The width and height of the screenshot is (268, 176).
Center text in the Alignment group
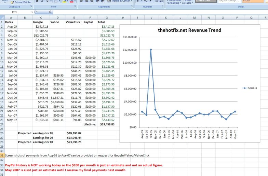[x=87, y=1]
